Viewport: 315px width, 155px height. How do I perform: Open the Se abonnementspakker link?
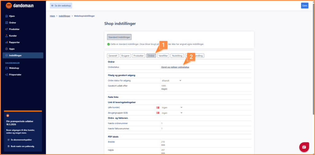(21, 140)
